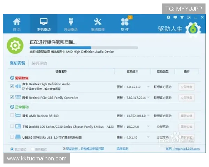Open the 外设驱动 peripheral drivers section
209x167 pixels.
71,24
